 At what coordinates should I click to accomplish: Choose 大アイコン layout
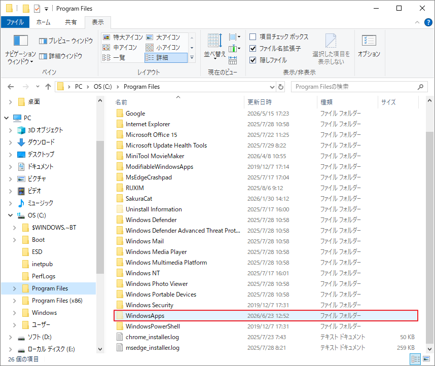163,37
